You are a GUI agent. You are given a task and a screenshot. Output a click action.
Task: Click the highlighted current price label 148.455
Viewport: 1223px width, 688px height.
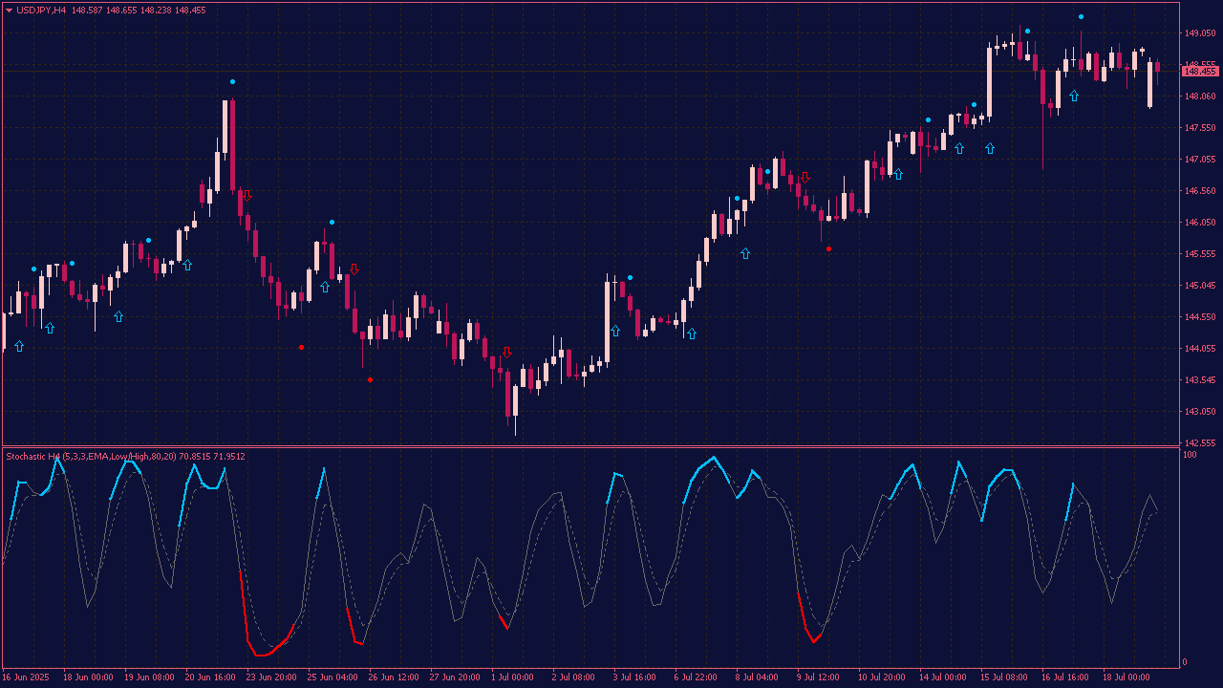[1199, 71]
